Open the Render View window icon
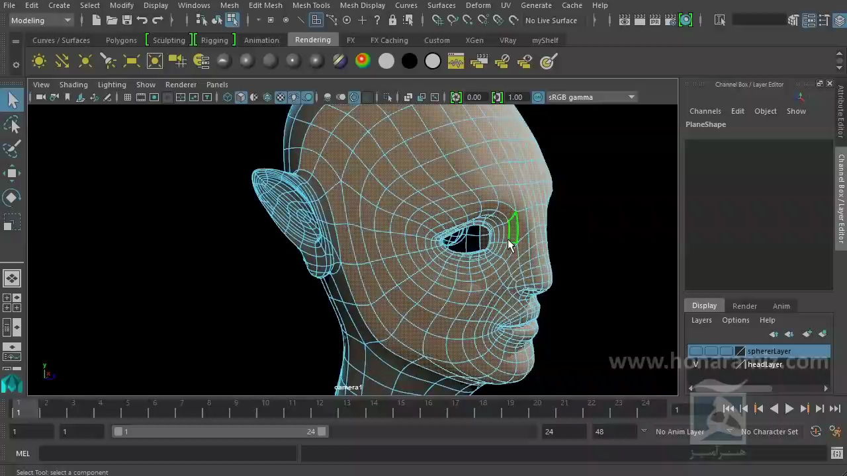 624,20
